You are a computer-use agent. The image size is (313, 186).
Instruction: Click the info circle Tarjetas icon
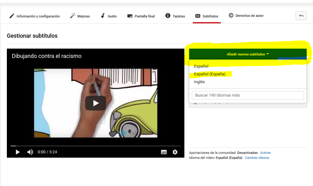pos(168,16)
